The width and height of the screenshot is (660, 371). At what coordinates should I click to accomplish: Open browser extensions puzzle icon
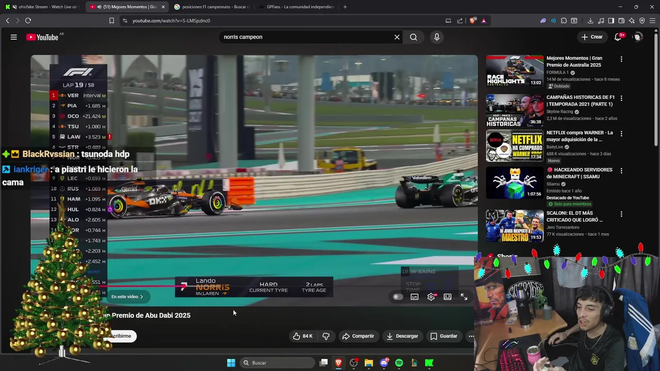[564, 21]
